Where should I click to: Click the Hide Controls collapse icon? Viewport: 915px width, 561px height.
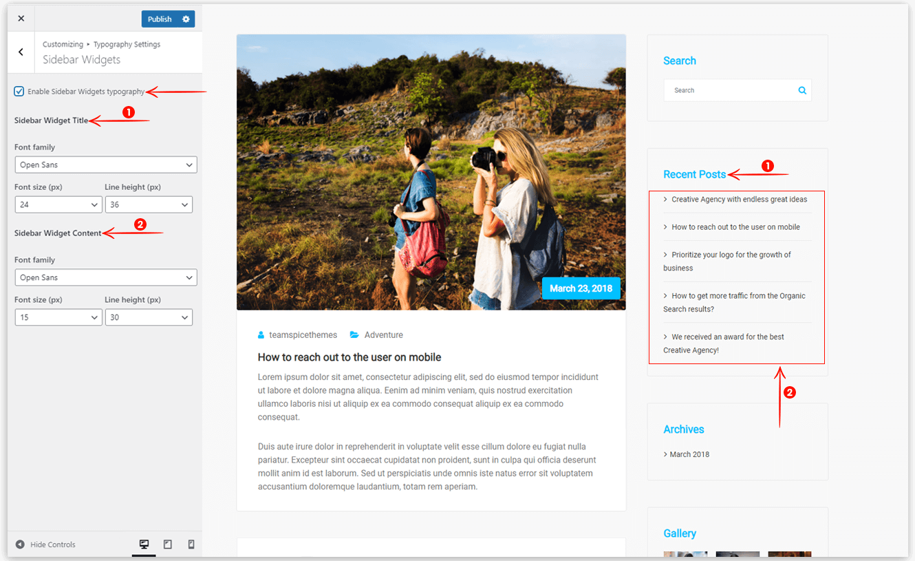[x=20, y=544]
